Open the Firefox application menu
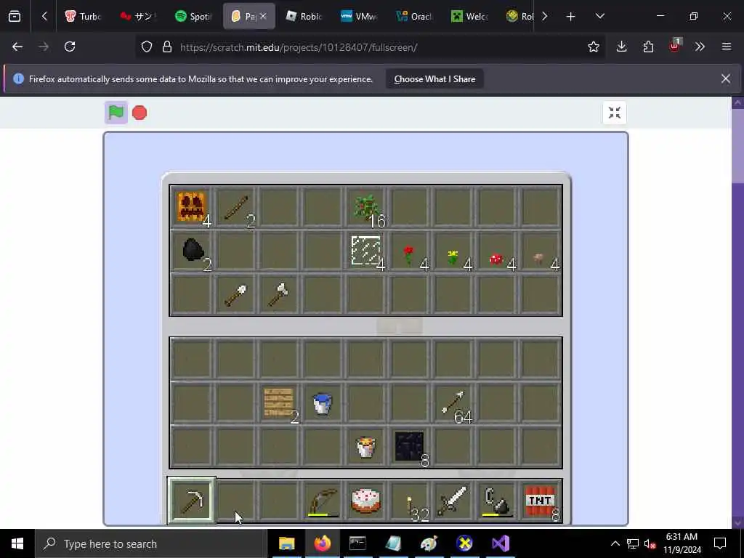 727,46
